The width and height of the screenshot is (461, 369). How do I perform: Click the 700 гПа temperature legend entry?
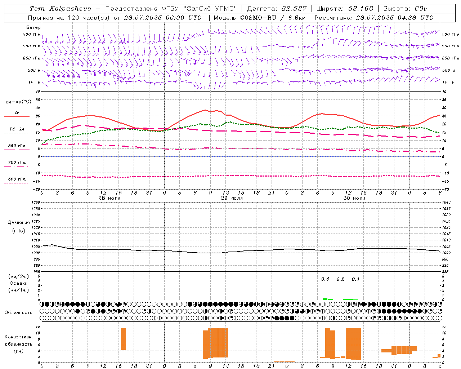(x=17, y=164)
